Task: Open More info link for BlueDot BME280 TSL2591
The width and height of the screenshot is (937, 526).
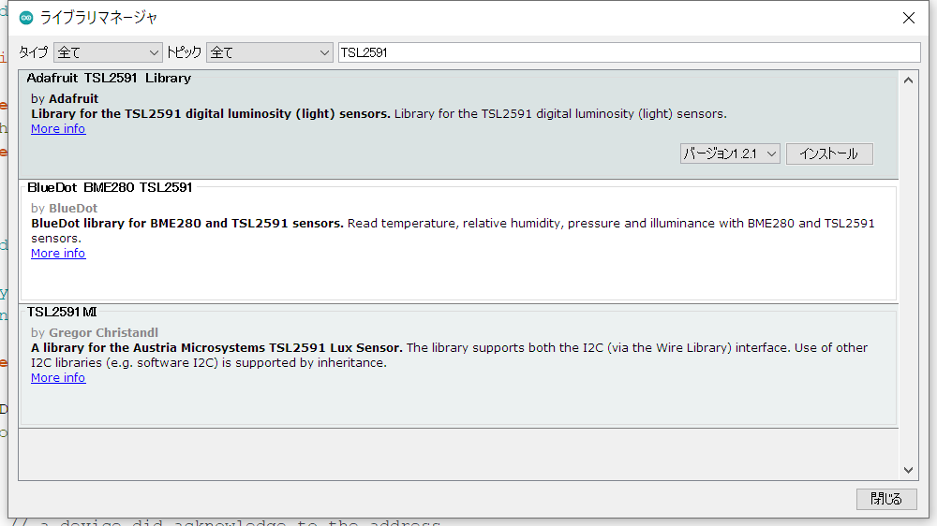Action: (58, 254)
